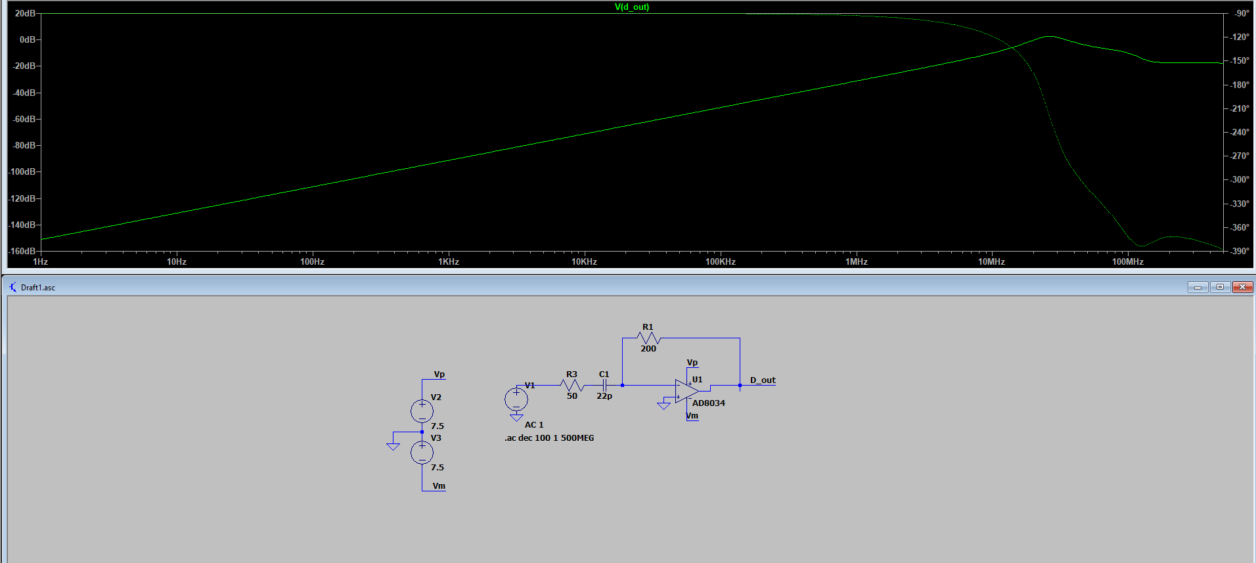1256x563 pixels.
Task: Click the LTspice icon beside Draft1.asc title
Action: click(x=12, y=287)
